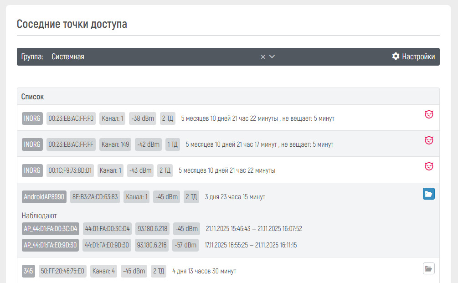Select the AndroidAP8990 SSID tag

pos(44,197)
